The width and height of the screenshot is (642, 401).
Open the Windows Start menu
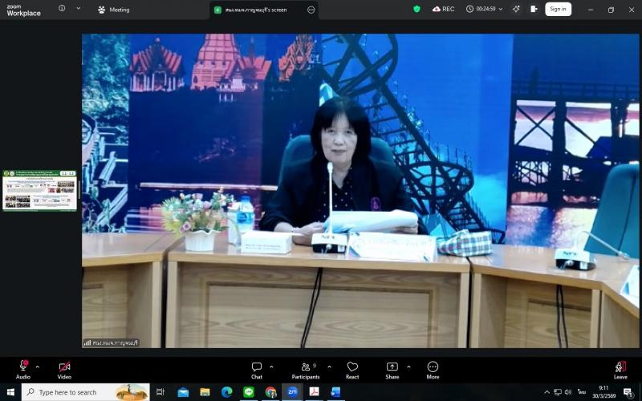pyautogui.click(x=10, y=392)
